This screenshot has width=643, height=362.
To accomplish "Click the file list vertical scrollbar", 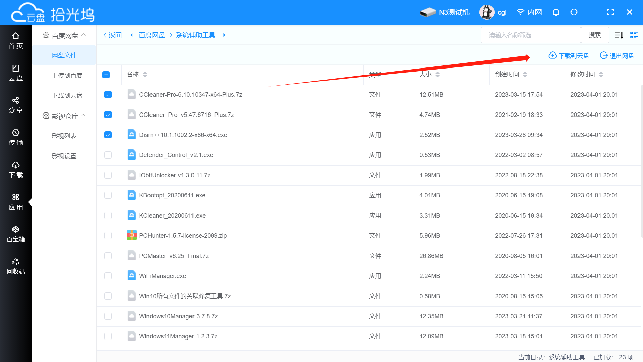I will [641, 161].
